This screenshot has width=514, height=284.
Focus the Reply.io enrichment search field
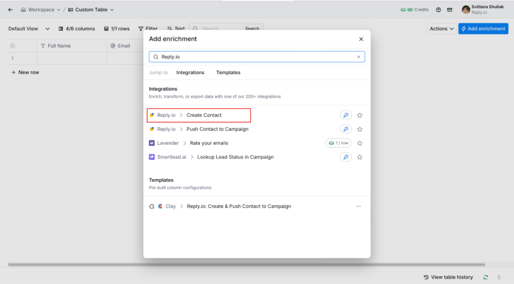point(257,57)
